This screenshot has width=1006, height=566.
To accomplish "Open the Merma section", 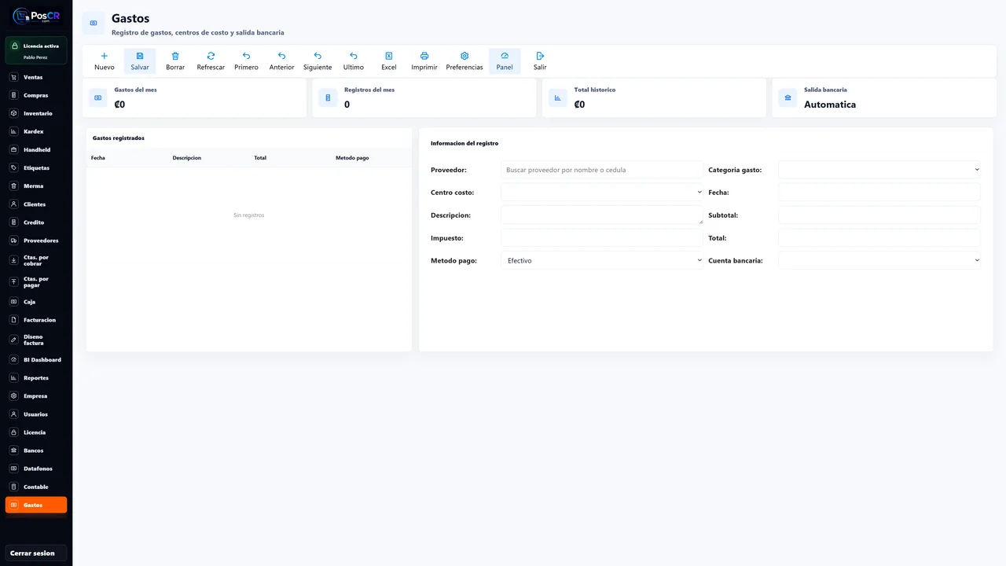I will 36,186.
